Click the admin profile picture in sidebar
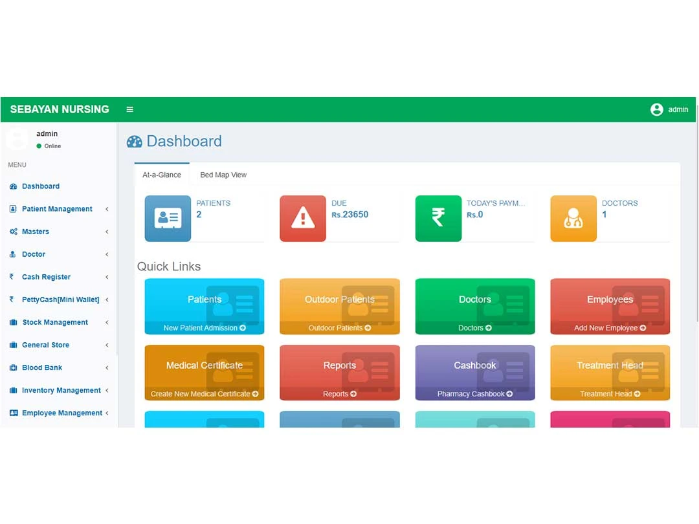 coord(17,140)
